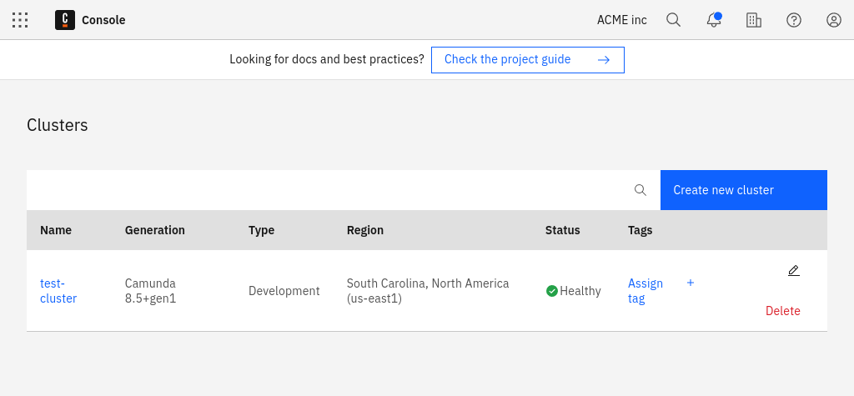Screen dimensions: 854x396
Task: Open global search in the header
Action: pyautogui.click(x=673, y=20)
